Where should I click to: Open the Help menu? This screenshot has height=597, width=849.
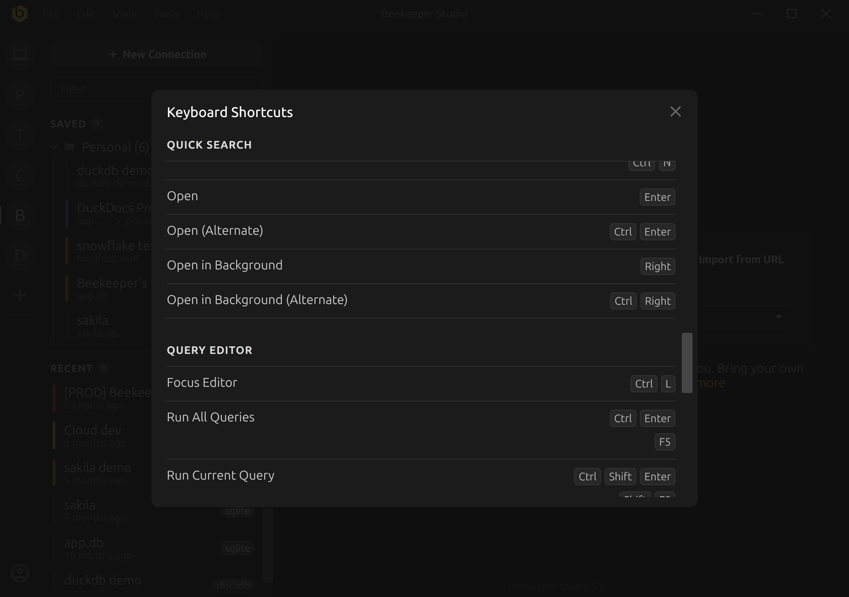[207, 13]
